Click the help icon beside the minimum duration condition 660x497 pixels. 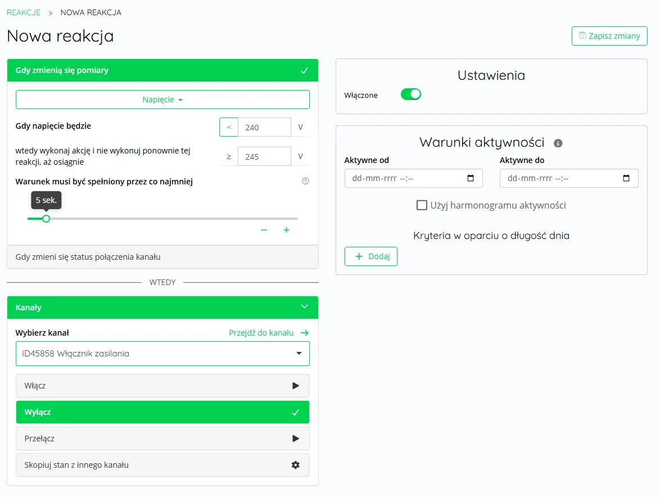click(x=305, y=181)
